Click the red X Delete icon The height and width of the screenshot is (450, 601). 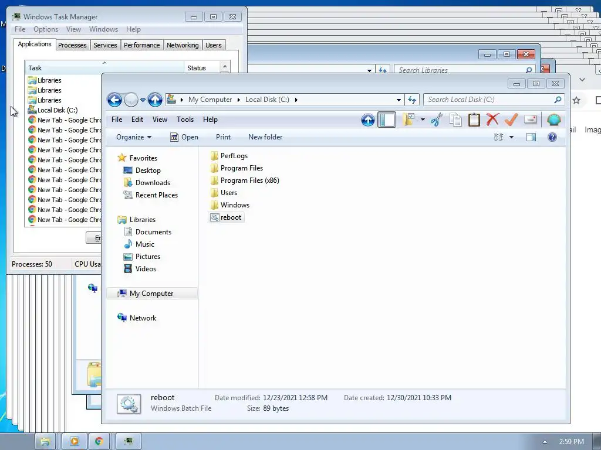click(492, 120)
